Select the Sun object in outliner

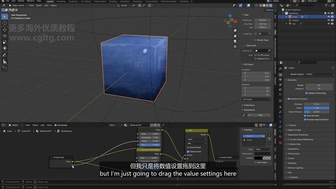[x=294, y=24]
